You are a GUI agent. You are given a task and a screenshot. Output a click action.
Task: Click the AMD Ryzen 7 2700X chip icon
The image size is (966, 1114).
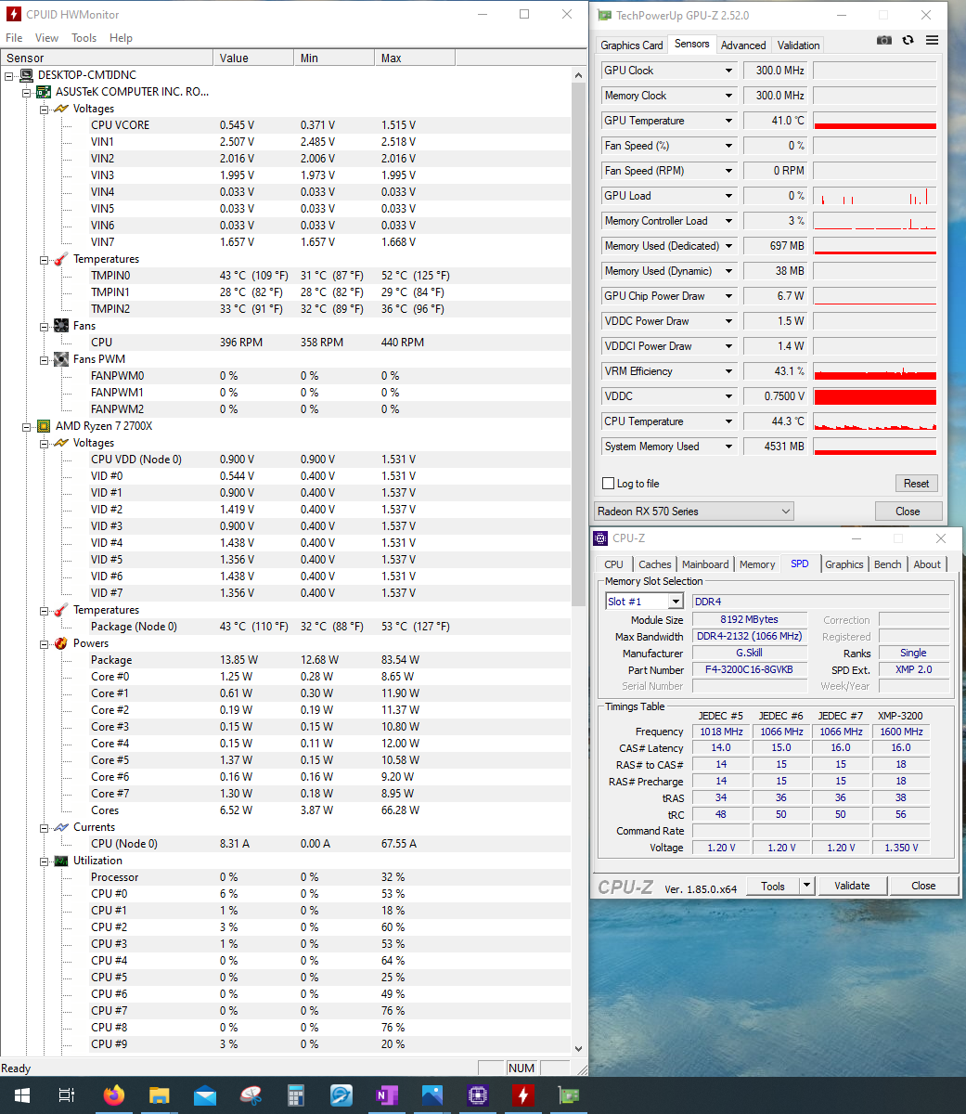tap(44, 426)
